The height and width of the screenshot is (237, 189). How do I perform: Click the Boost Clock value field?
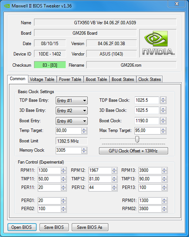[147, 121]
